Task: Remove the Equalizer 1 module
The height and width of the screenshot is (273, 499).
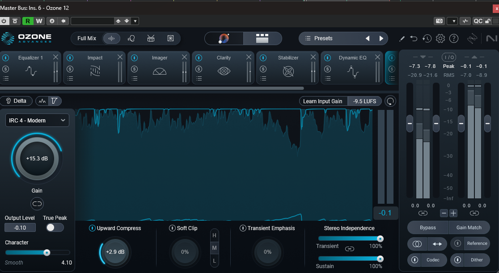Action: tap(56, 57)
